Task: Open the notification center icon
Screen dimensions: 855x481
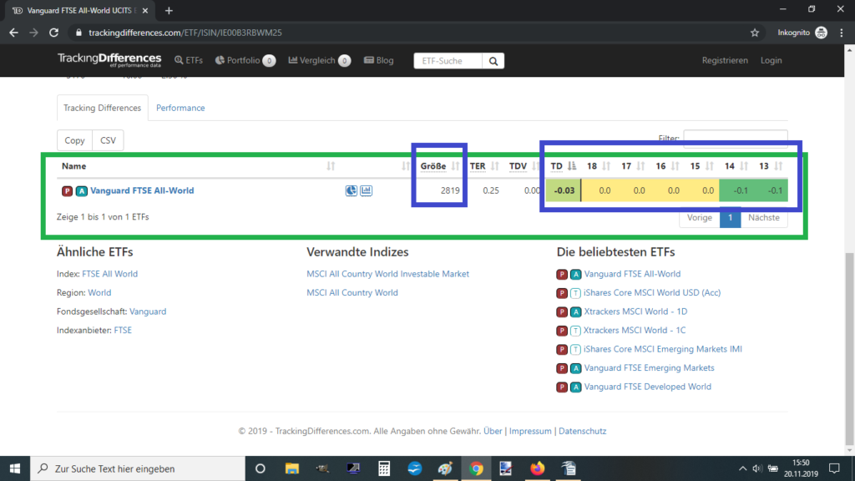Action: (x=834, y=468)
